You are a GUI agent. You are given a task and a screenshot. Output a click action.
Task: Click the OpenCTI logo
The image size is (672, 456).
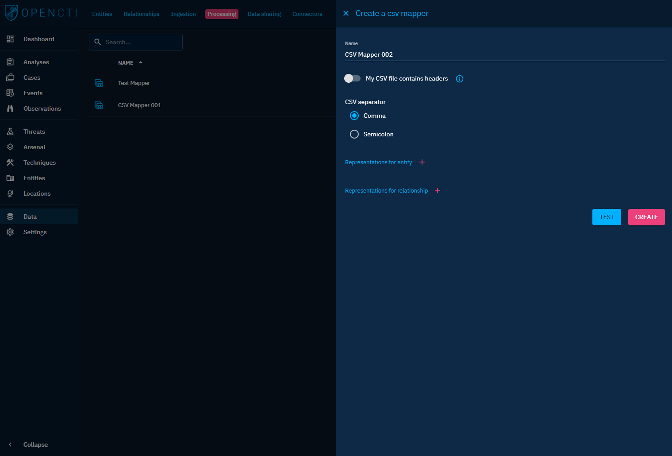[x=41, y=13]
